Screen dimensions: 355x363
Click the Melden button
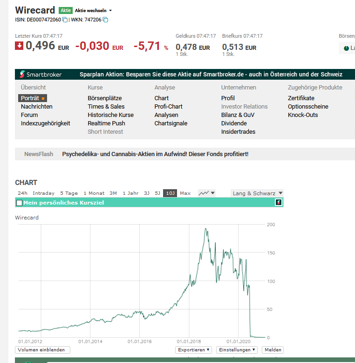[x=273, y=349]
